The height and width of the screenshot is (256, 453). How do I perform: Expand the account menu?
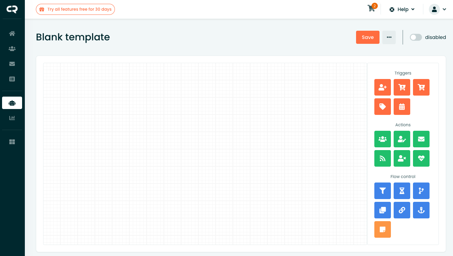pos(438,9)
